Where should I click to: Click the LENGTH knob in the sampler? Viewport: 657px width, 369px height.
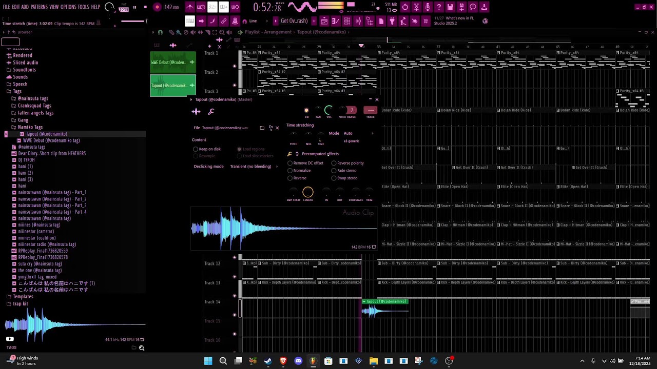pos(307,192)
